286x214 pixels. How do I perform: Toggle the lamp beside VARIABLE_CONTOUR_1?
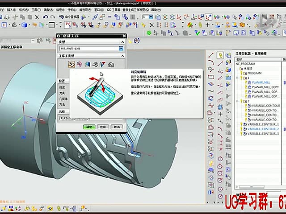coord(241,124)
